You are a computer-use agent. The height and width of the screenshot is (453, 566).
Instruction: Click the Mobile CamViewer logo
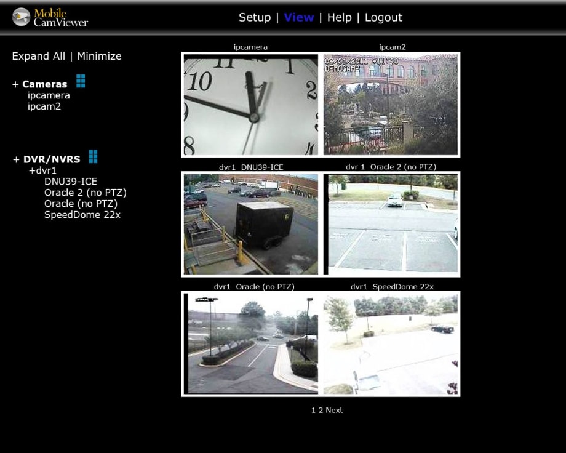[x=49, y=17]
